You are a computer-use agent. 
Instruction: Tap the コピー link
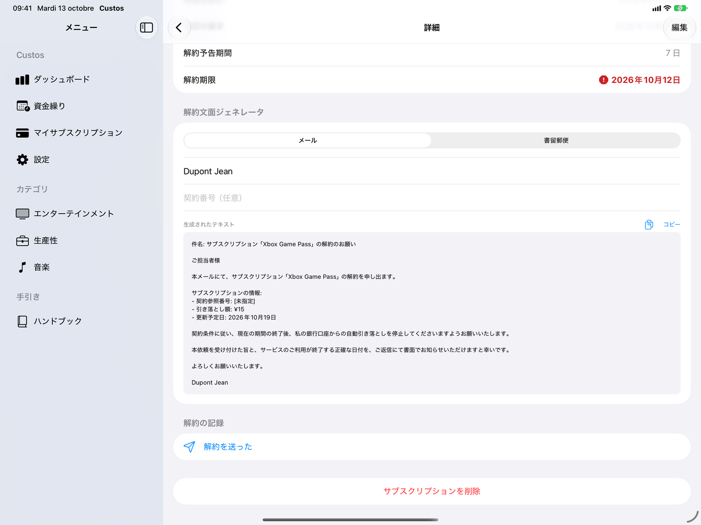click(671, 224)
